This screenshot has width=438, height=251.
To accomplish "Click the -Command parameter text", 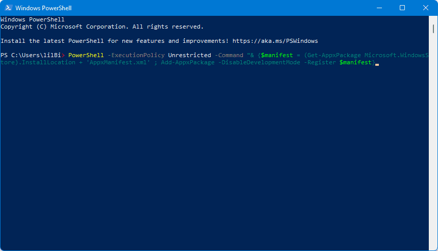I will click(229, 55).
